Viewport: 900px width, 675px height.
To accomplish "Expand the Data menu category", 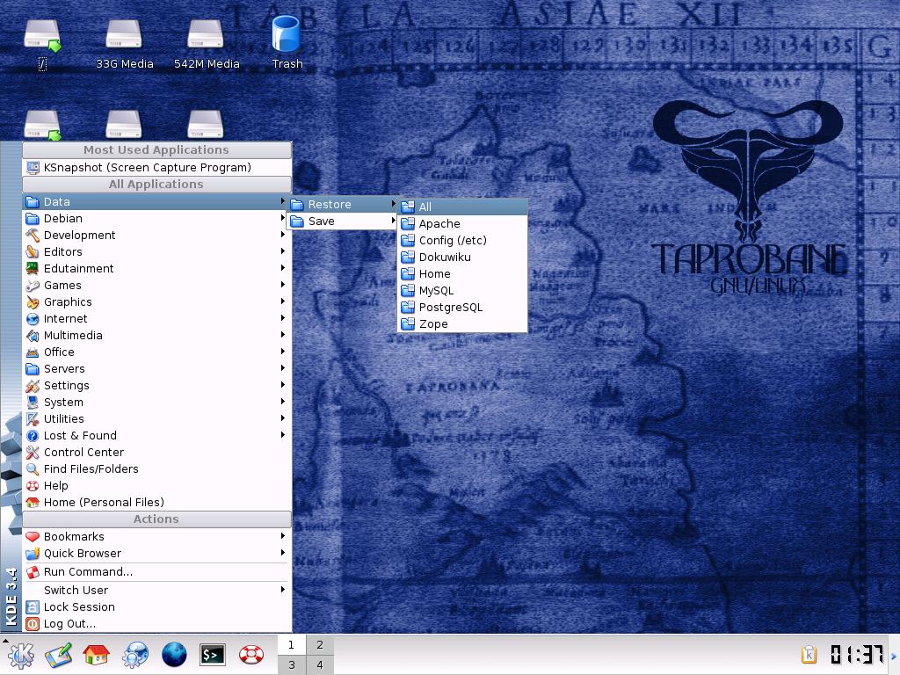I will (x=156, y=201).
